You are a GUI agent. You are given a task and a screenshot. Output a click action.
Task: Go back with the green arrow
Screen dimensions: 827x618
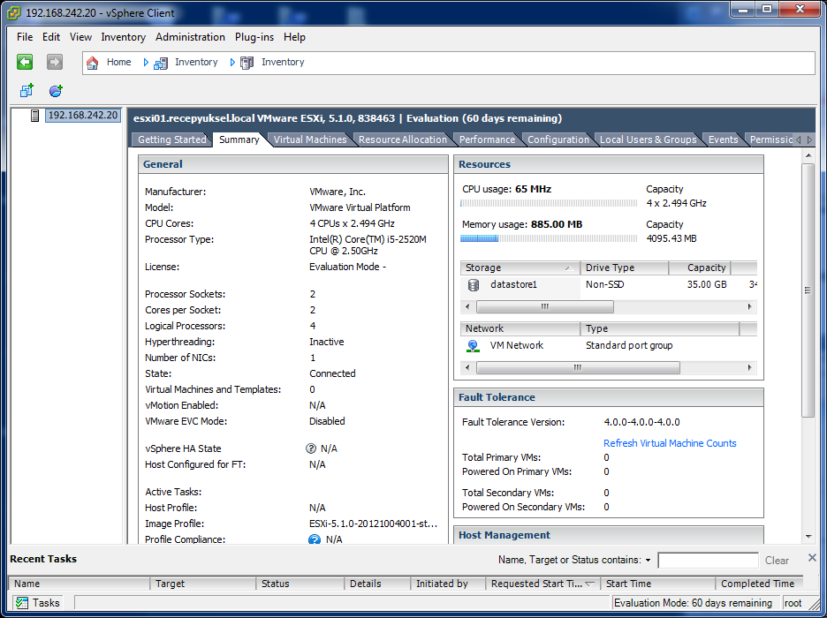click(x=25, y=62)
